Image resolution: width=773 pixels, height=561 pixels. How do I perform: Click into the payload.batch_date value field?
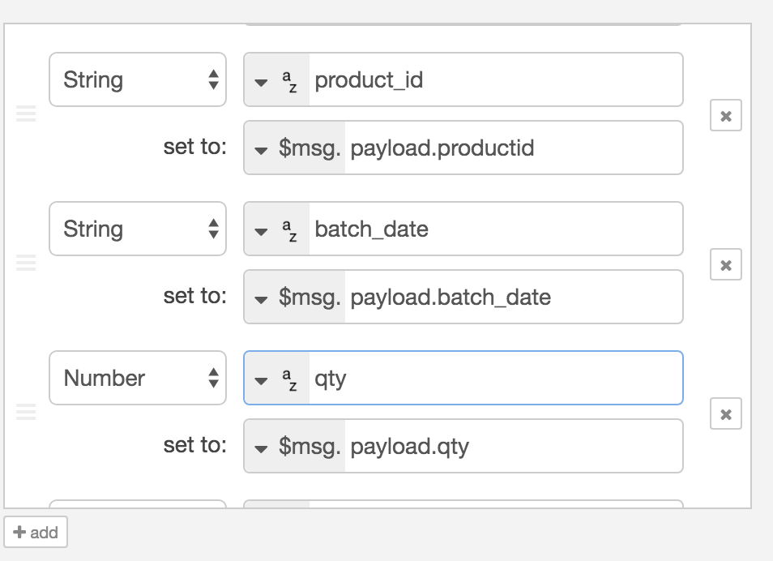(x=513, y=297)
